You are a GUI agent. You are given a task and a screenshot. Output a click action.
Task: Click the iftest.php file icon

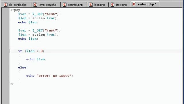[112, 5]
